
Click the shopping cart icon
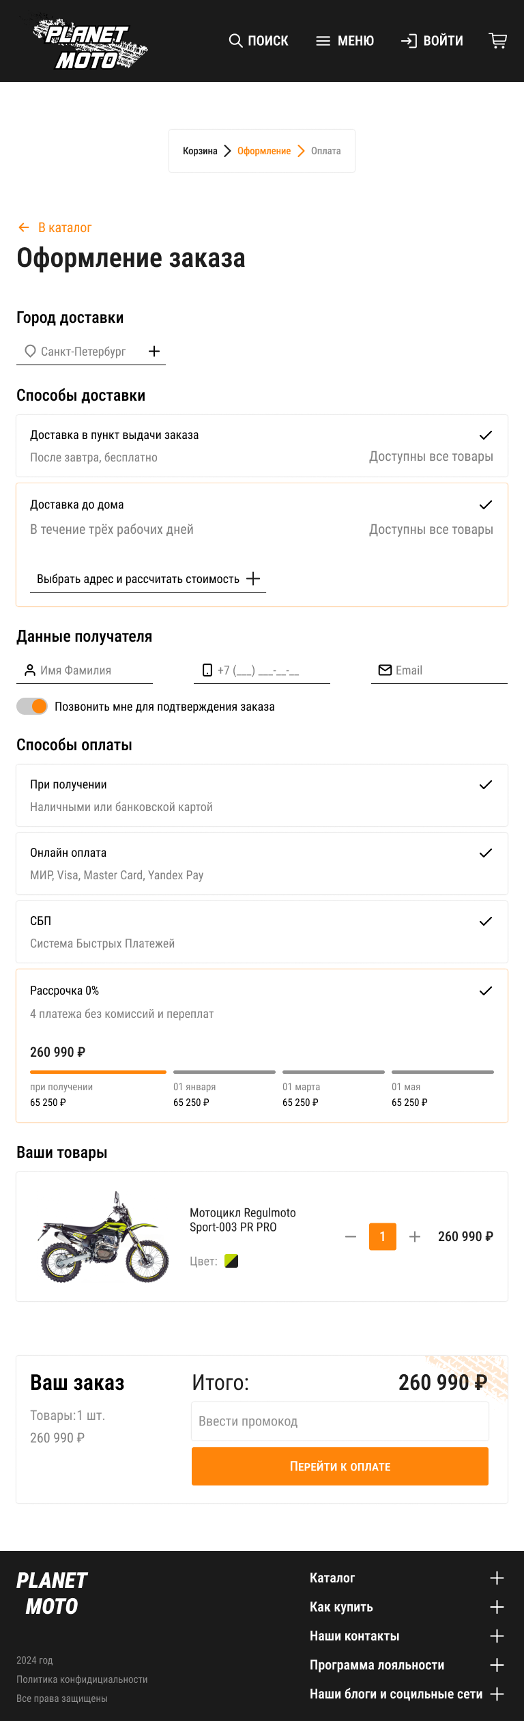point(498,40)
